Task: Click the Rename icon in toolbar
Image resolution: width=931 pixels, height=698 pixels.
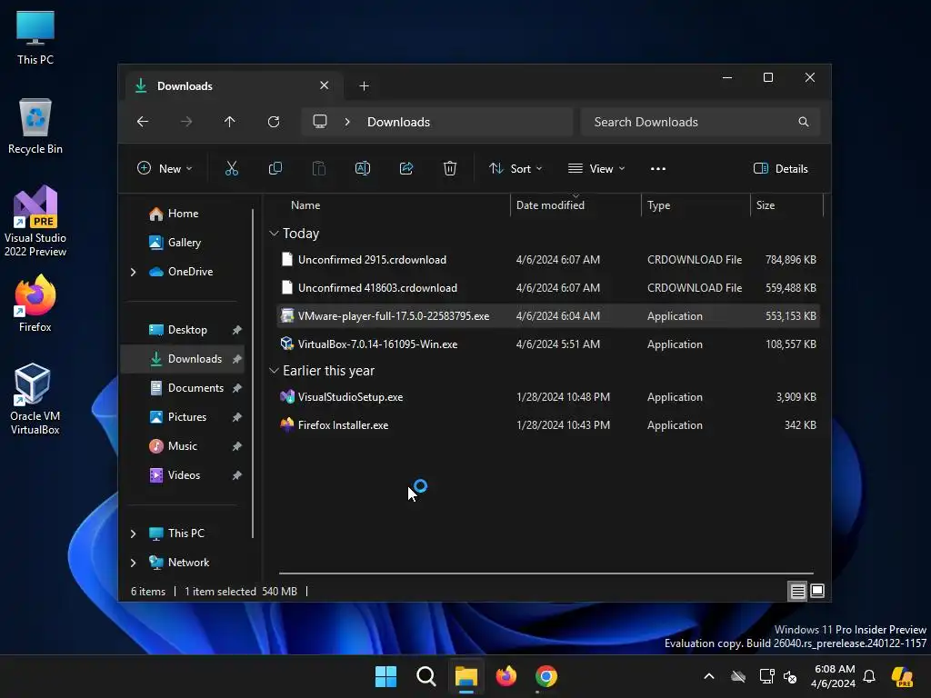Action: 362,168
